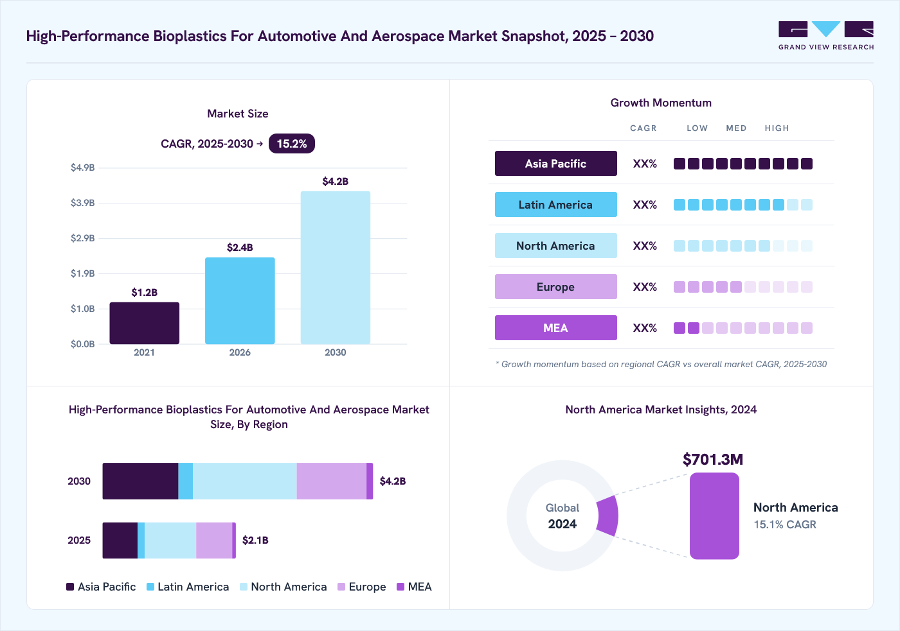The height and width of the screenshot is (631, 900).
Task: Click the Asia Pacific segment in 2030 bar
Action: coord(140,481)
